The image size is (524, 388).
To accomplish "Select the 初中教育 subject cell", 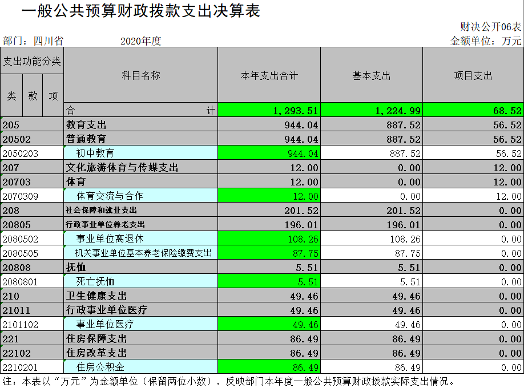I will 140,153.
